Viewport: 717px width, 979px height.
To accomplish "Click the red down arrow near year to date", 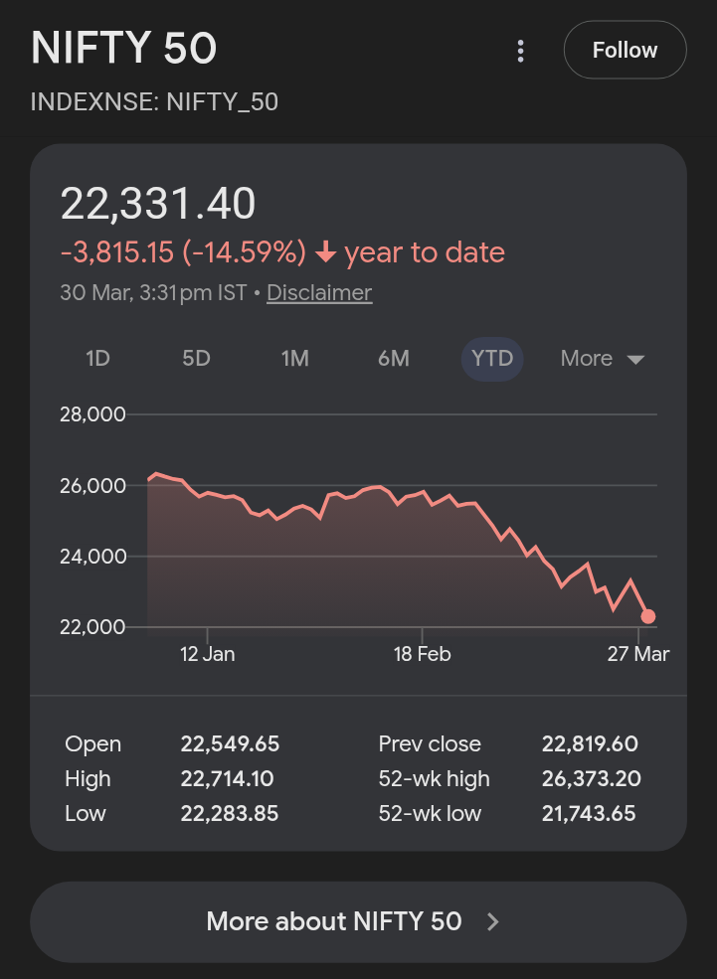I will click(325, 253).
